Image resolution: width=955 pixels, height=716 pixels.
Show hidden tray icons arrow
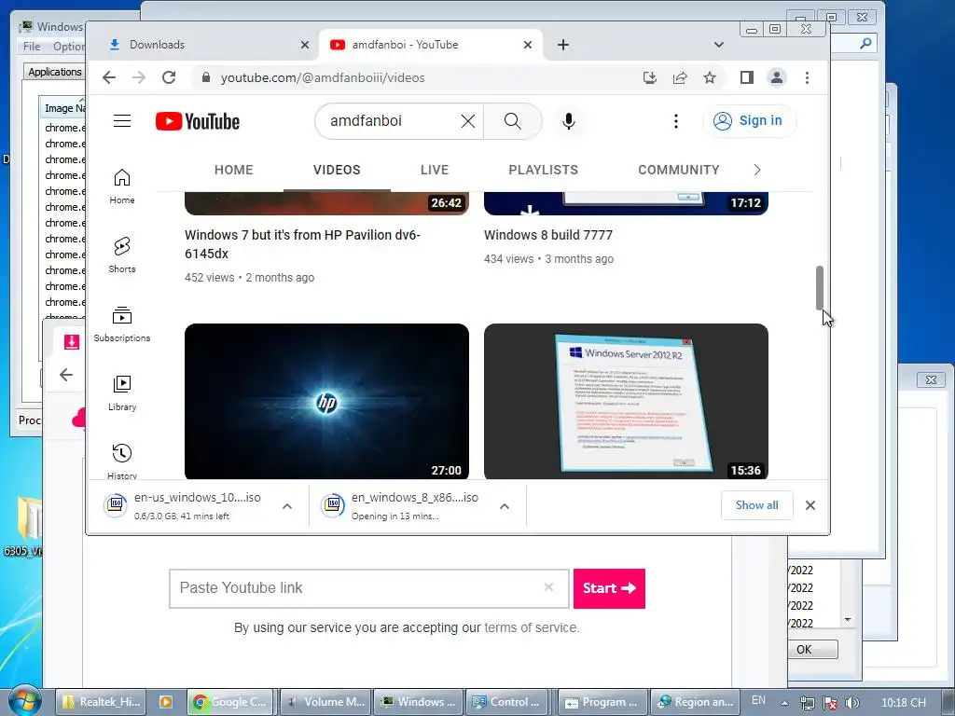click(x=785, y=703)
